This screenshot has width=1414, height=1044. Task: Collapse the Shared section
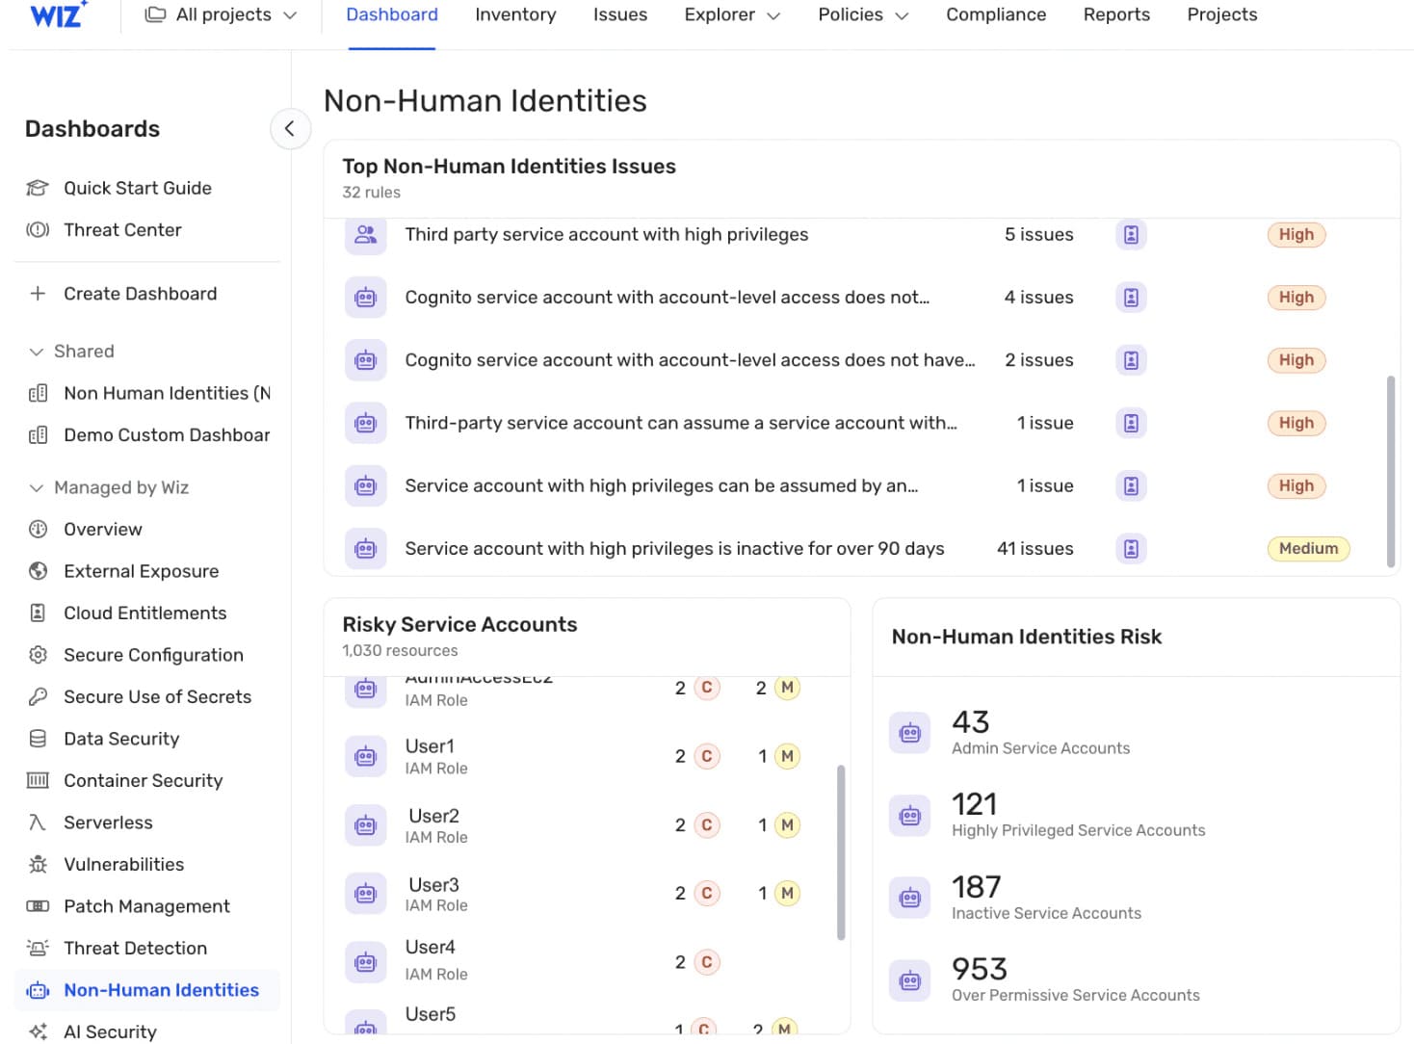click(x=37, y=352)
